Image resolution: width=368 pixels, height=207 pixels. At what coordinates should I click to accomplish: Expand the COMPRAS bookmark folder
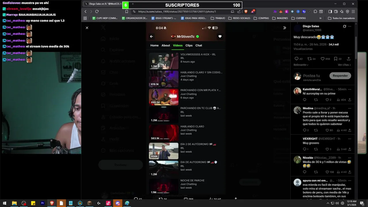pos(261,18)
